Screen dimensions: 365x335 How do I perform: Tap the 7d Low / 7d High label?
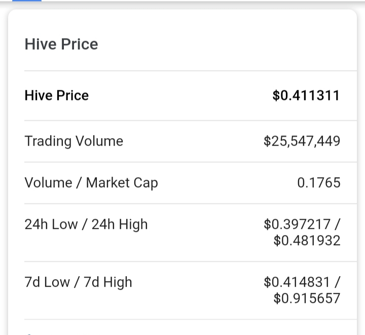[78, 282]
